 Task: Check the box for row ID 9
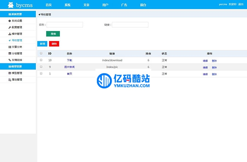click(x=41, y=67)
